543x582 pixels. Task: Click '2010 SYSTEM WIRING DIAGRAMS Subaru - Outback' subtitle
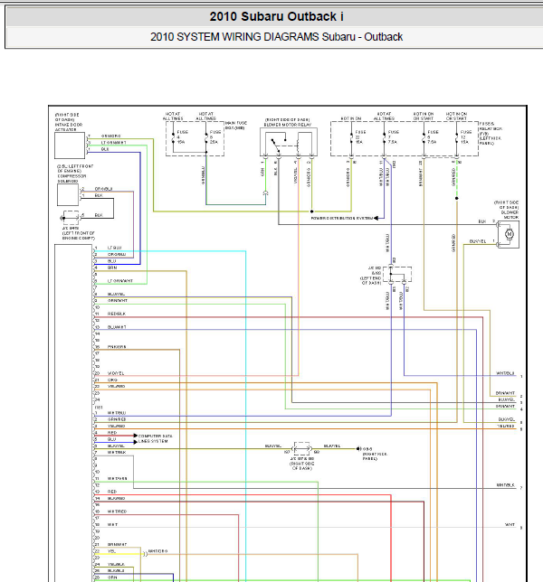(x=276, y=37)
